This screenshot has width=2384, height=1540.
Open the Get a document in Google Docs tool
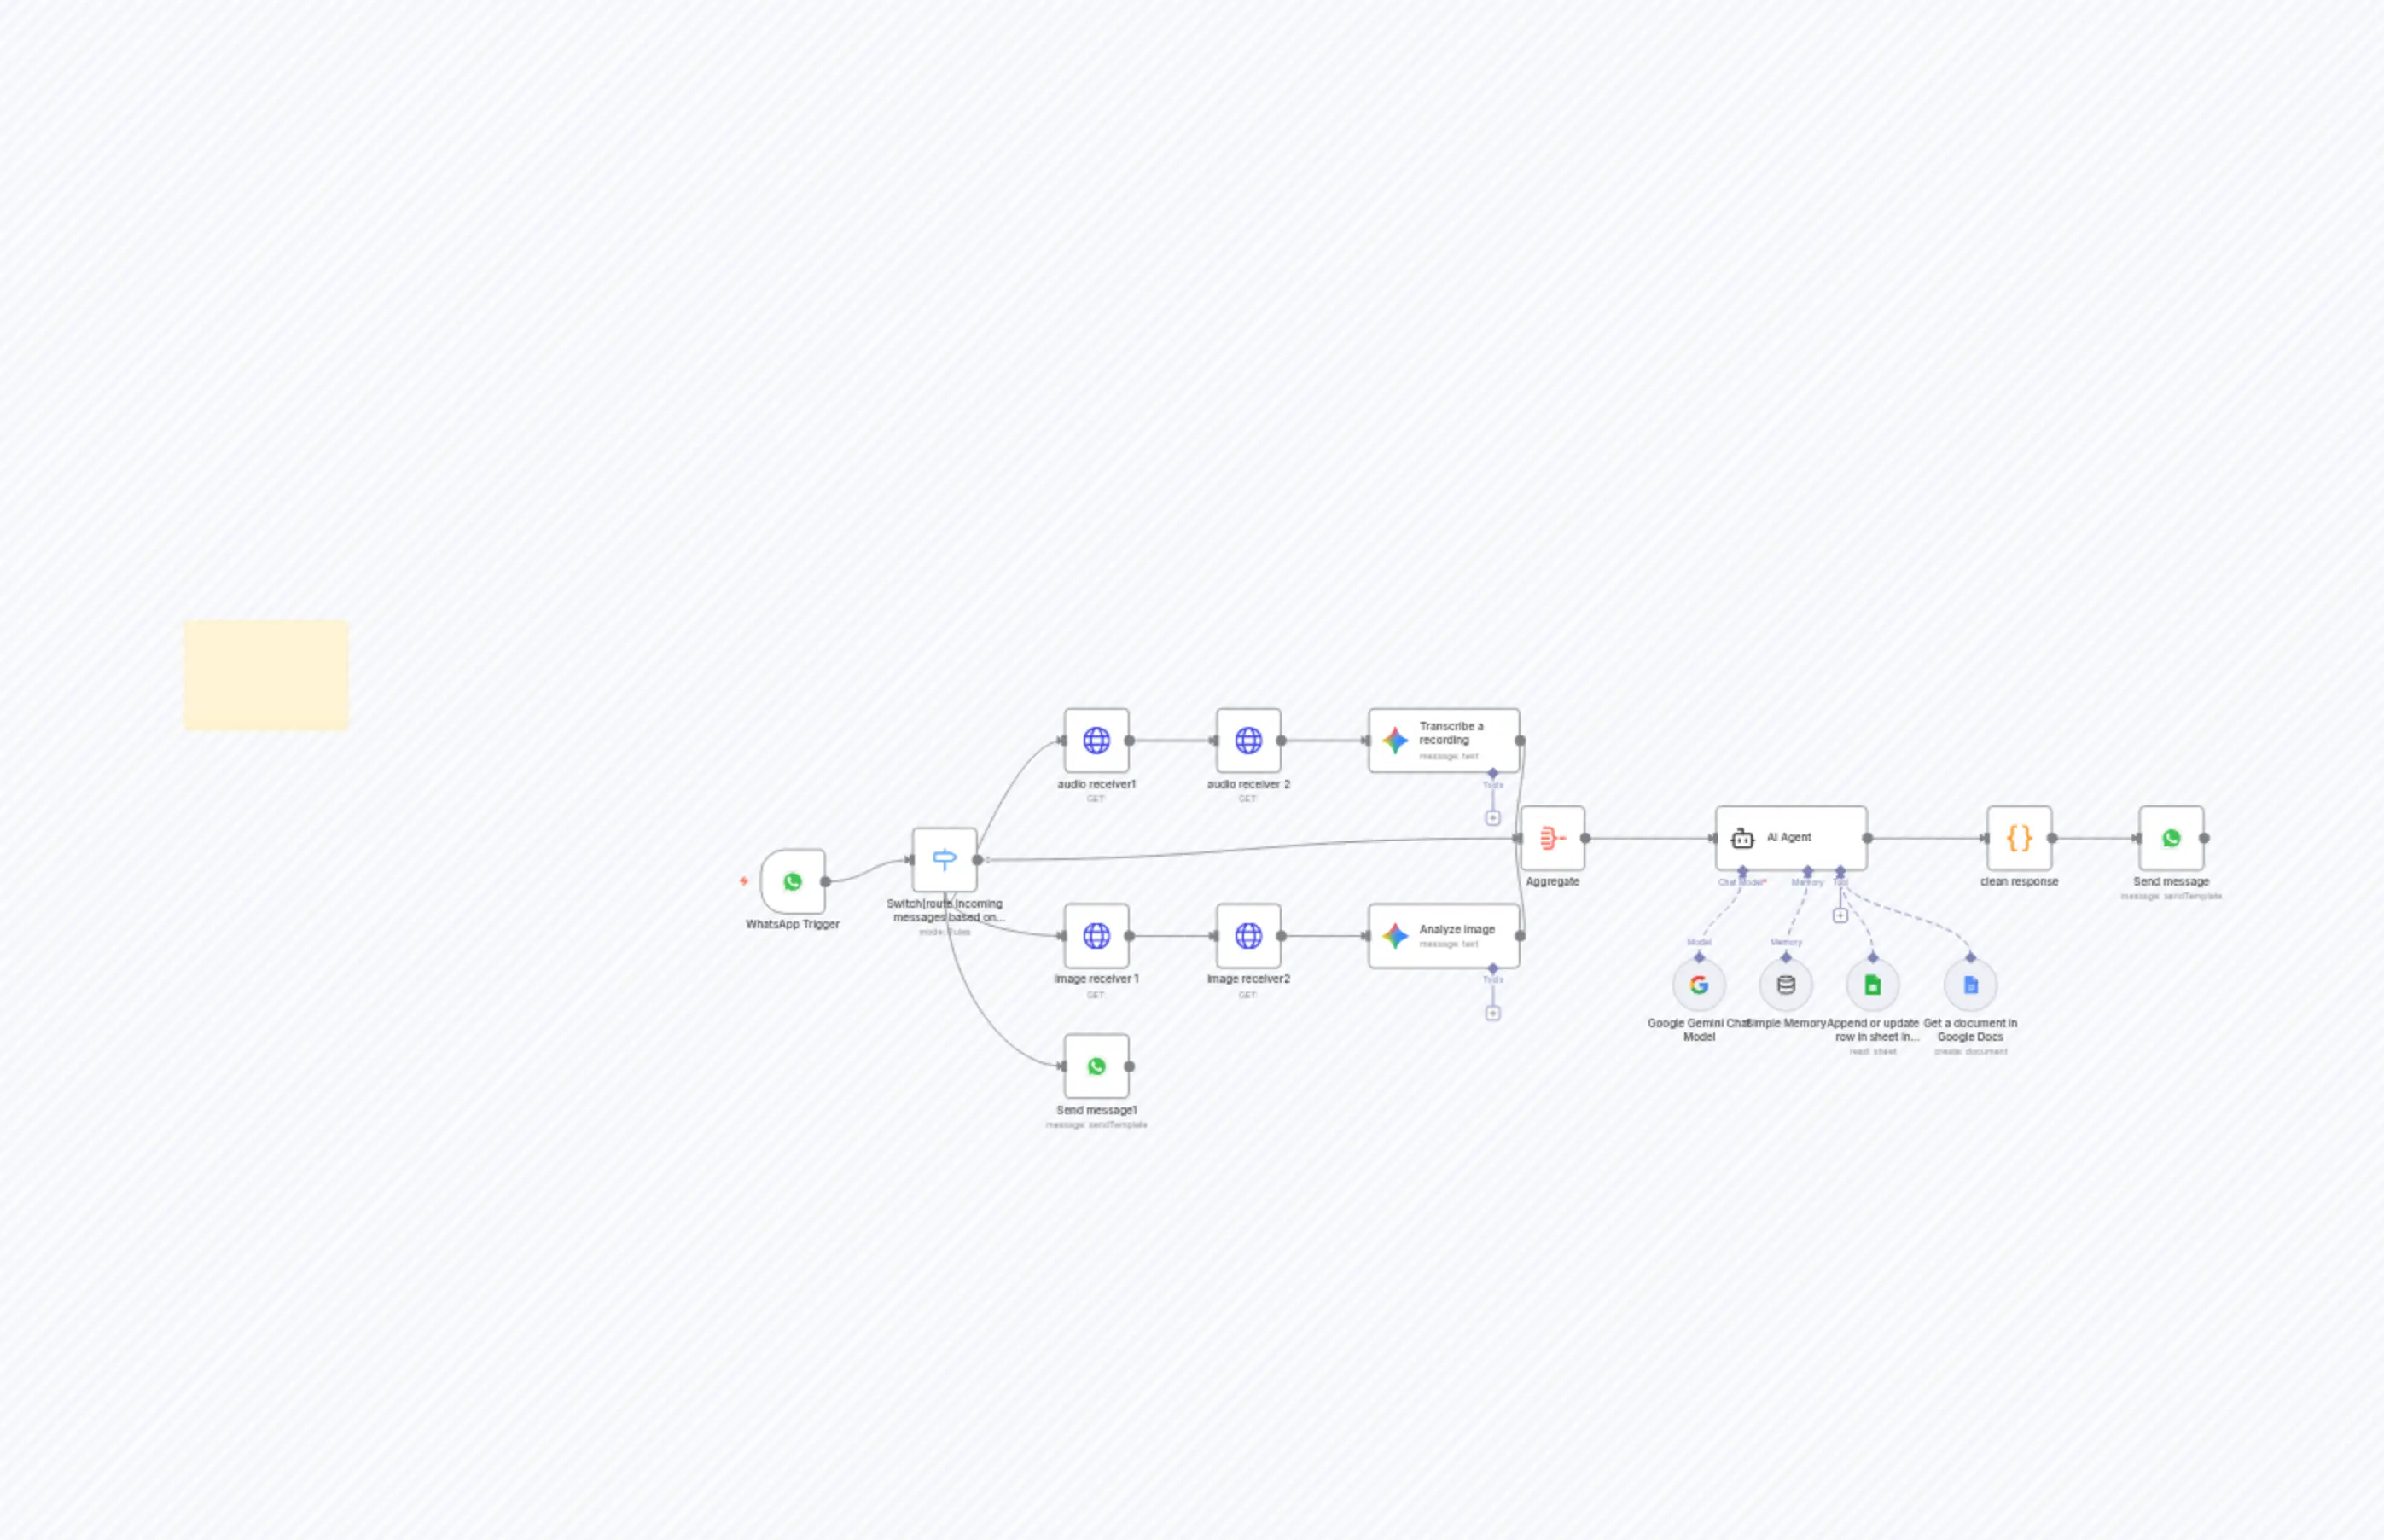click(1971, 985)
